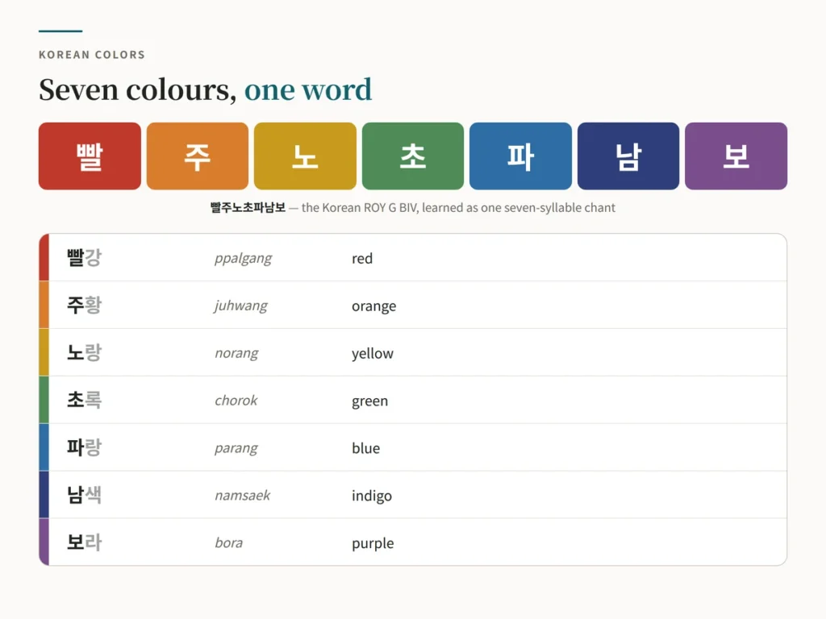
Task: Click the romanization 'norang'
Action: click(236, 353)
